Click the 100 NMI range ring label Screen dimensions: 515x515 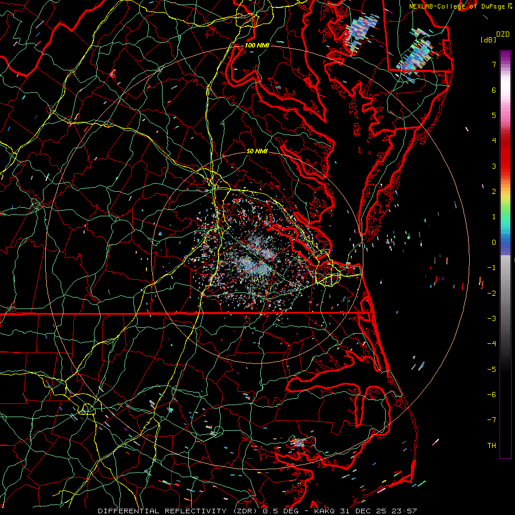[x=257, y=45]
